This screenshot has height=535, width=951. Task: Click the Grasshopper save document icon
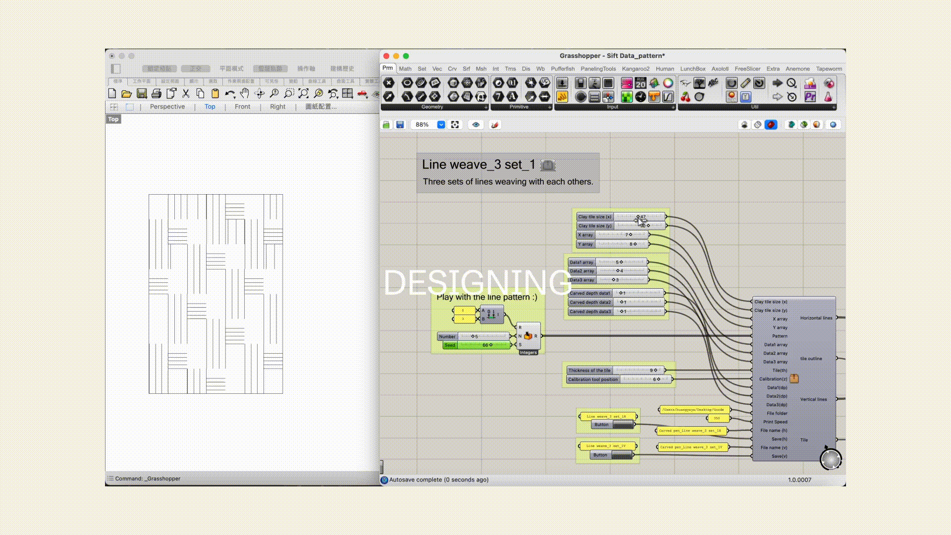coord(400,125)
